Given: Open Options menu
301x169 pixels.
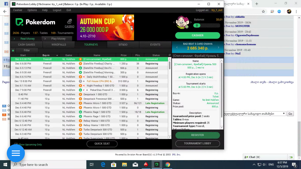Looking at the screenshot, I should [32, 10].
